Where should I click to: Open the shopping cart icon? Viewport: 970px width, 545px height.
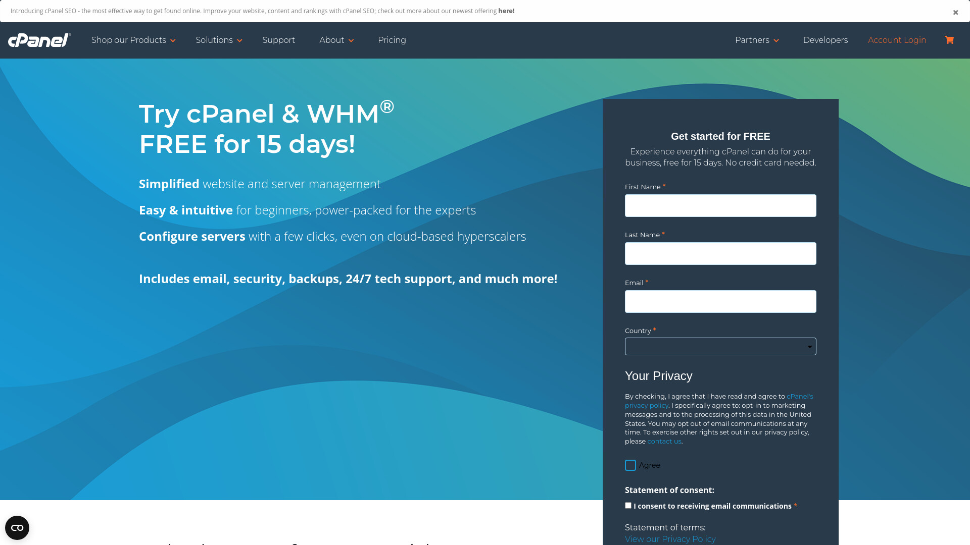(949, 40)
